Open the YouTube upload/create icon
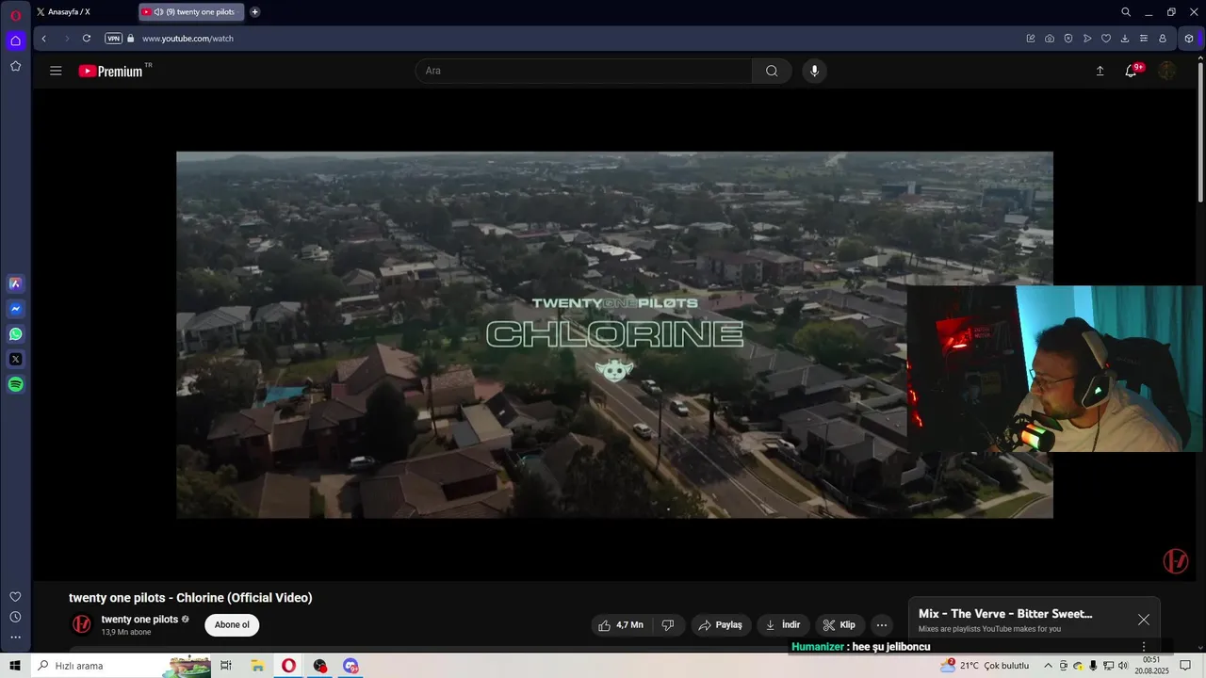 (x=1100, y=71)
